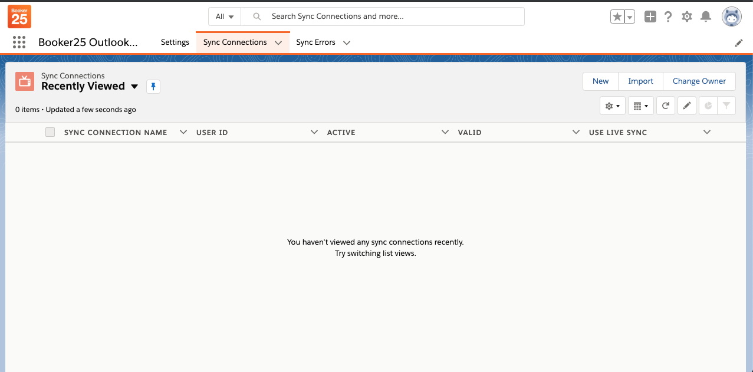Open the App Launcher grid icon
Screen dimensions: 753x372
[x=19, y=42]
